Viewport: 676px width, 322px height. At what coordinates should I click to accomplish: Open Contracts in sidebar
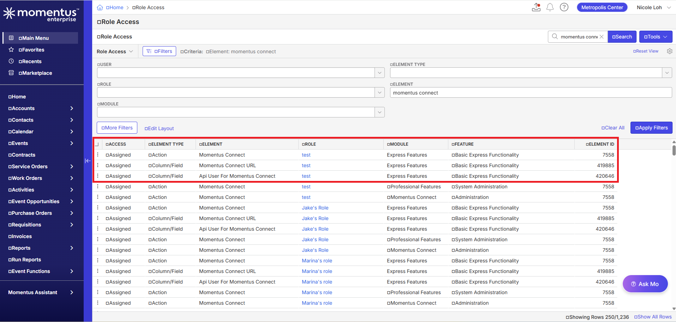(x=22, y=155)
